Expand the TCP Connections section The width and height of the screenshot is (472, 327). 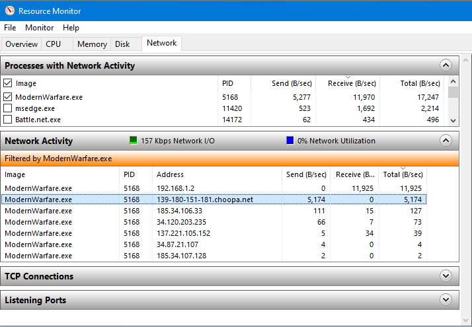[x=446, y=275]
